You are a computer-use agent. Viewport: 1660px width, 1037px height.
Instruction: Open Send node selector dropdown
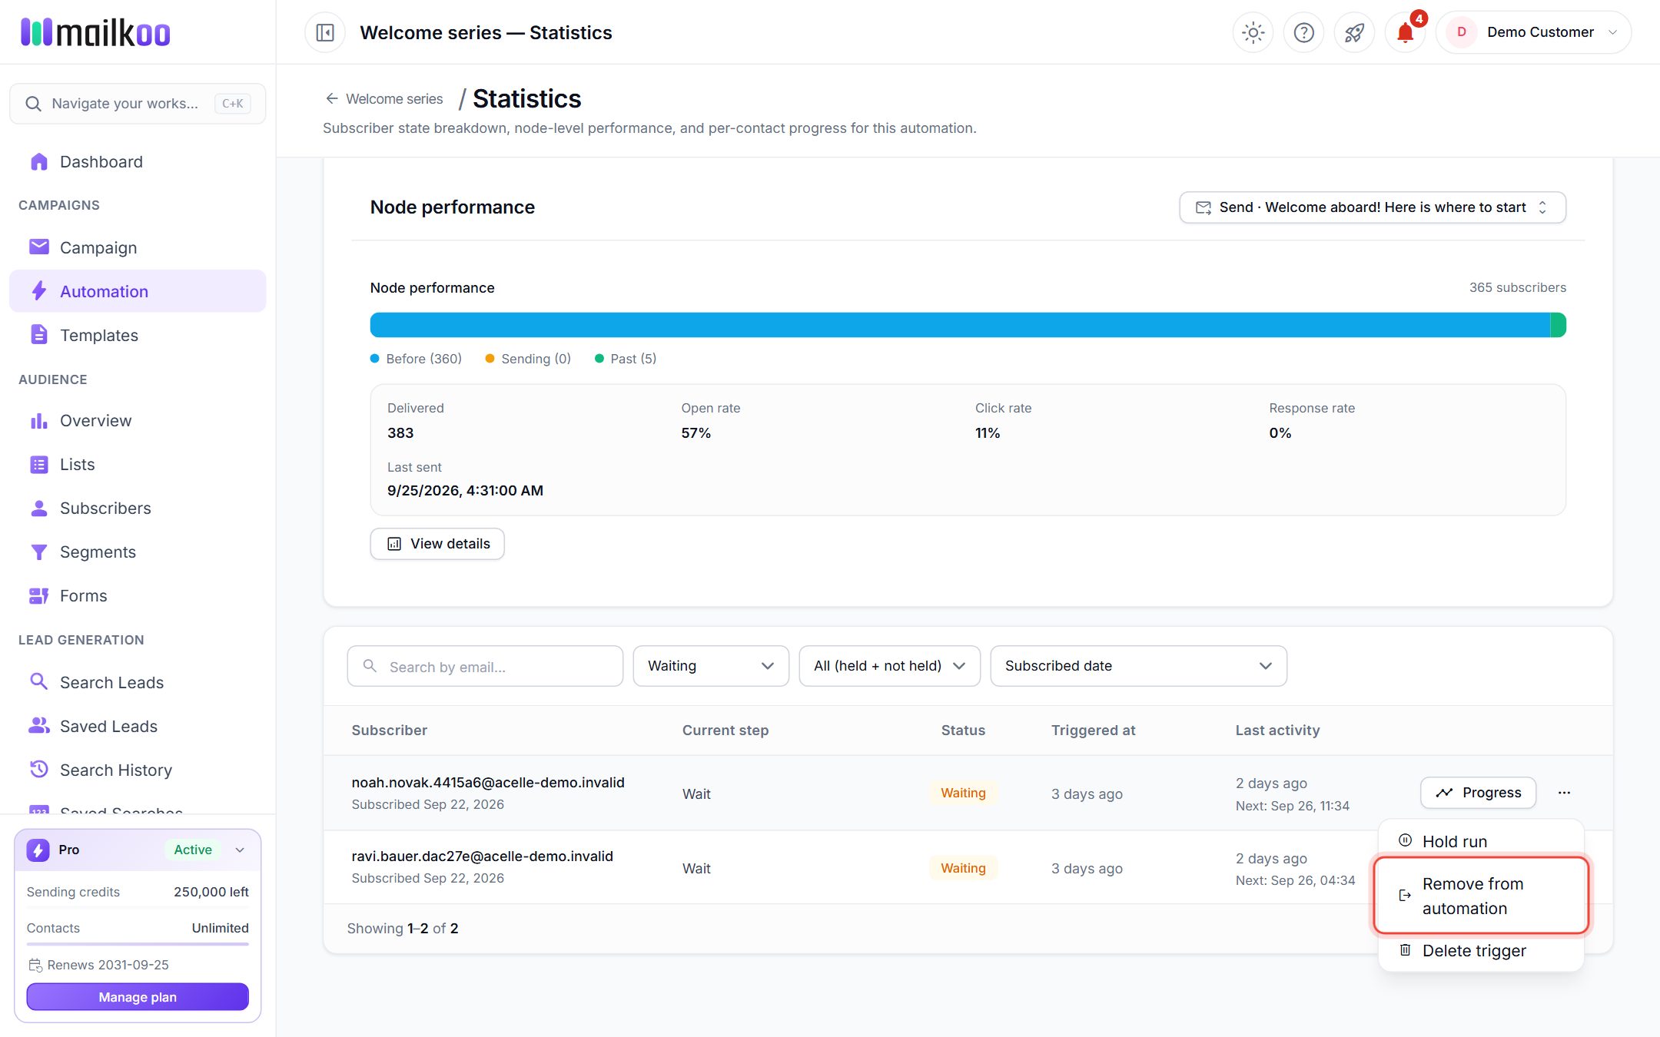pyautogui.click(x=1373, y=207)
